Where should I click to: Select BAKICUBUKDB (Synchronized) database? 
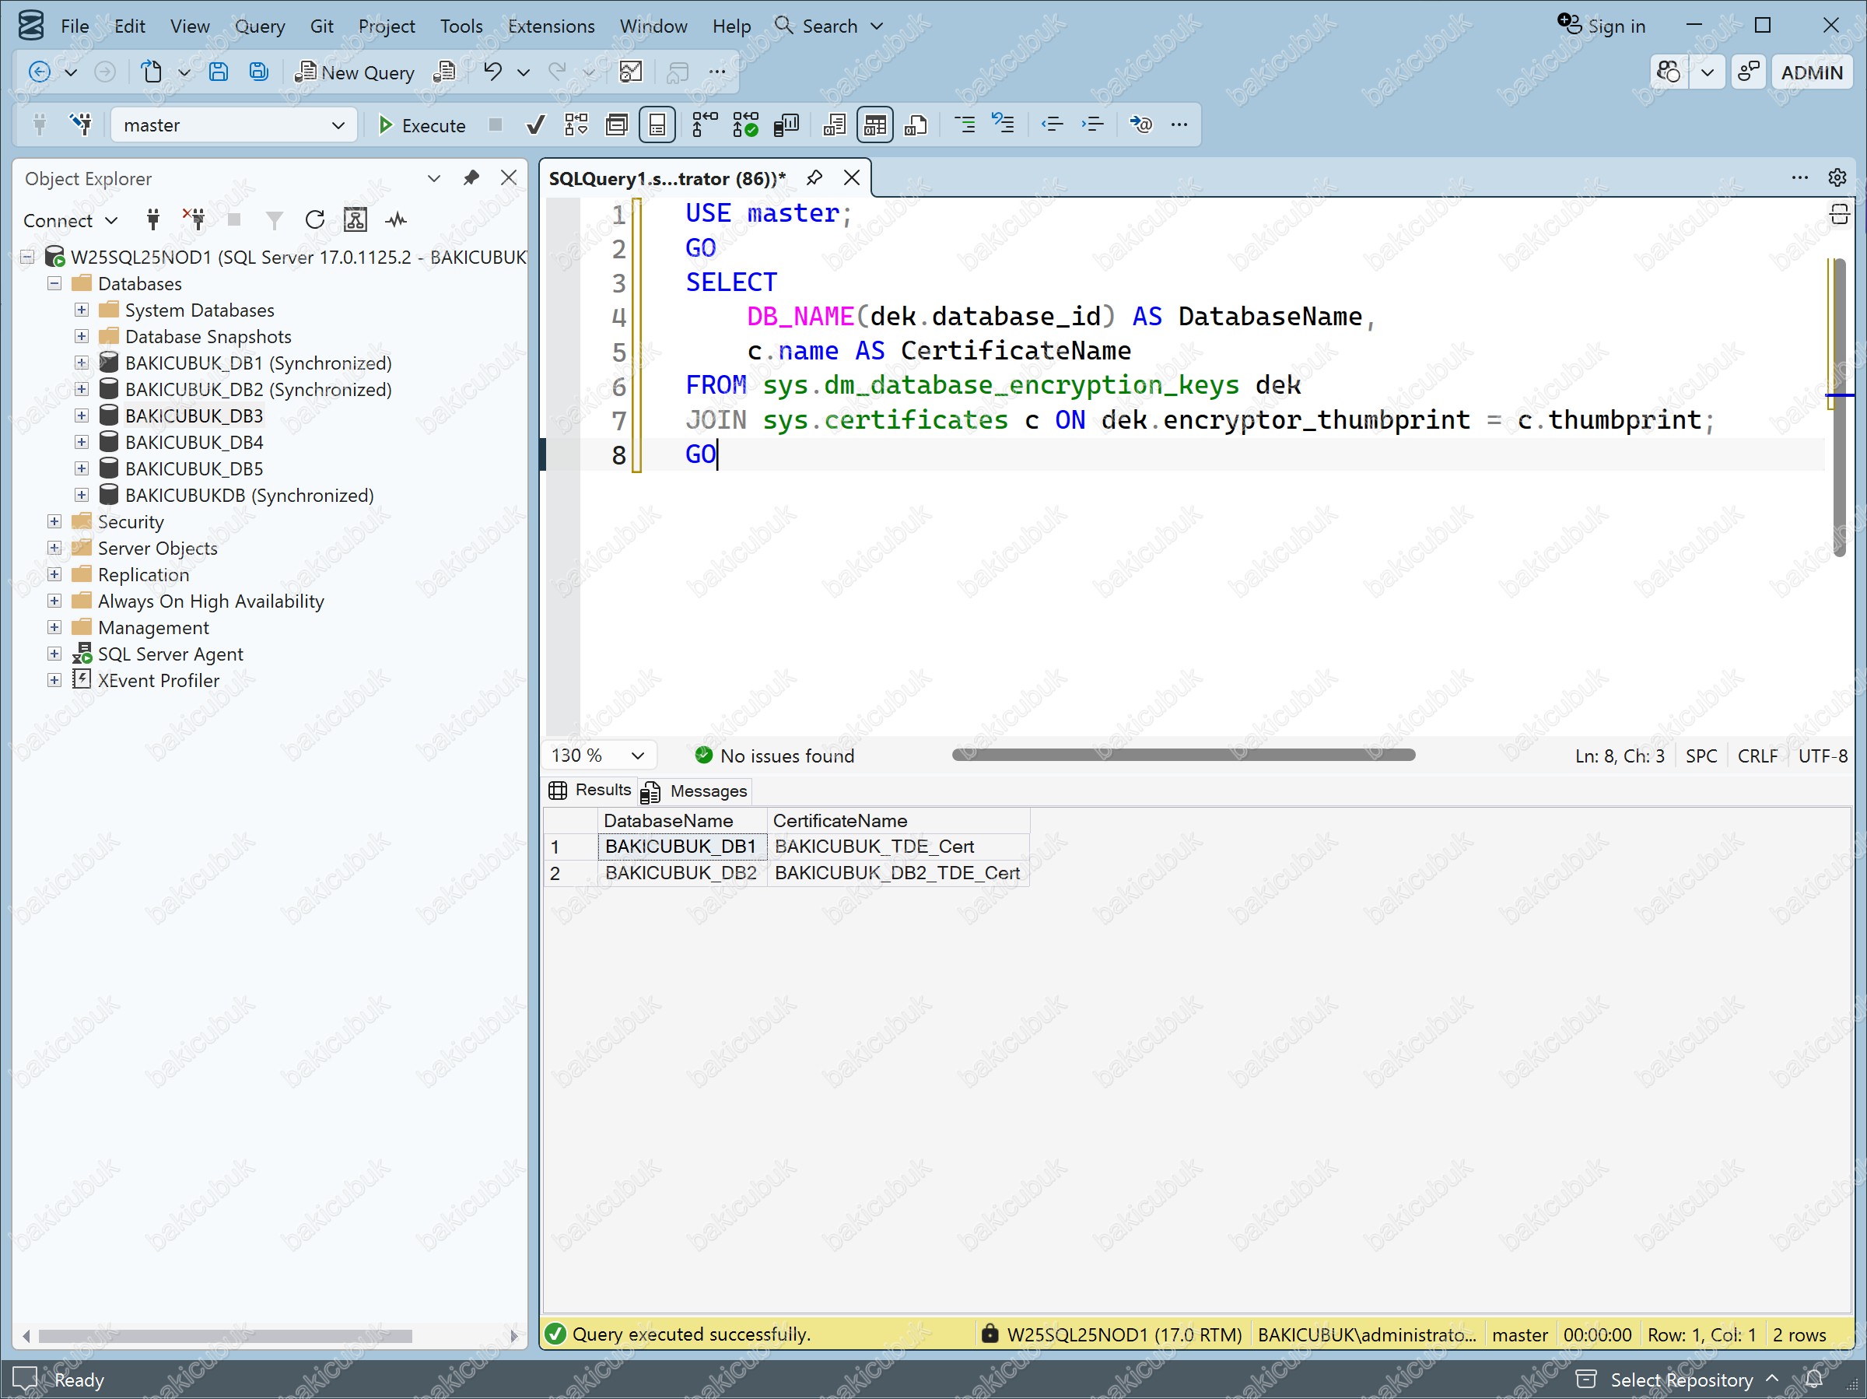click(249, 496)
